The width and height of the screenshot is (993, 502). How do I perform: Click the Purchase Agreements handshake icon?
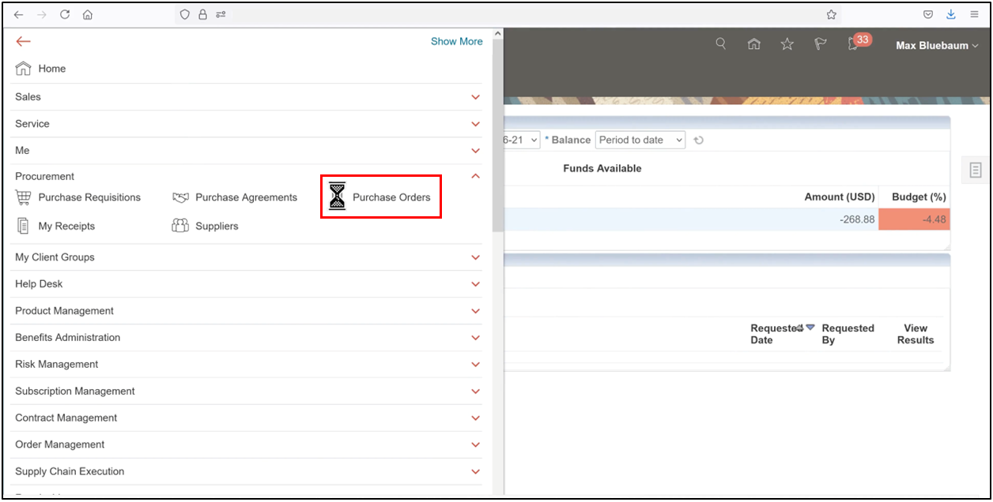coord(180,197)
